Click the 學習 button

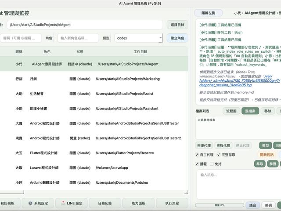coord(273,164)
